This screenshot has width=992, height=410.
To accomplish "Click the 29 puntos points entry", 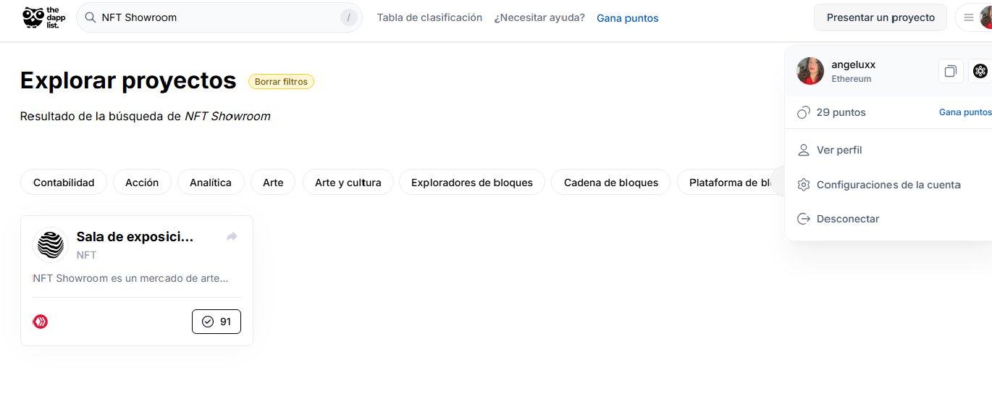I will coord(831,112).
